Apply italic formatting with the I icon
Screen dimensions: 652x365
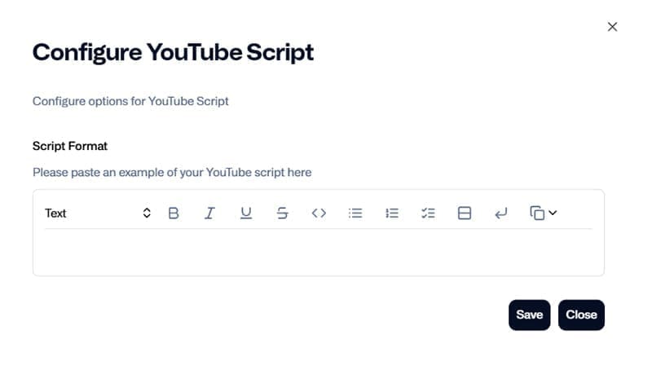pos(209,213)
